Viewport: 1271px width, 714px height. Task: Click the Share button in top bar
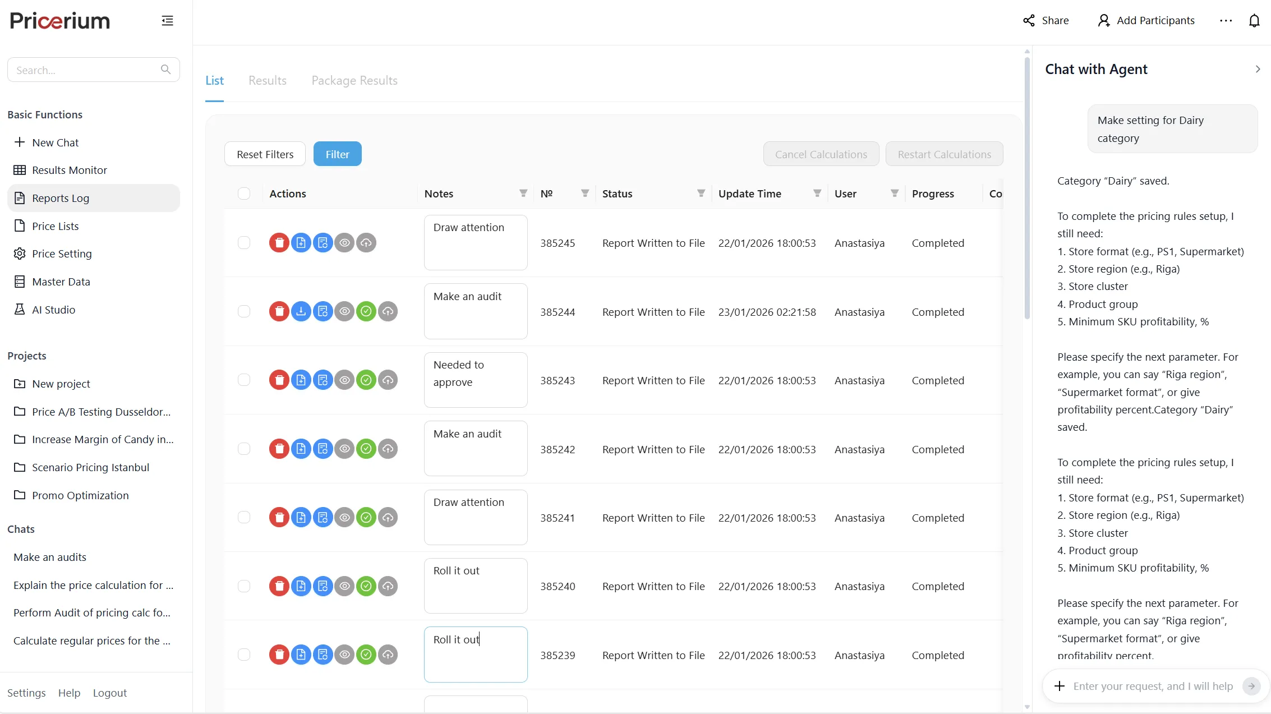1046,21
